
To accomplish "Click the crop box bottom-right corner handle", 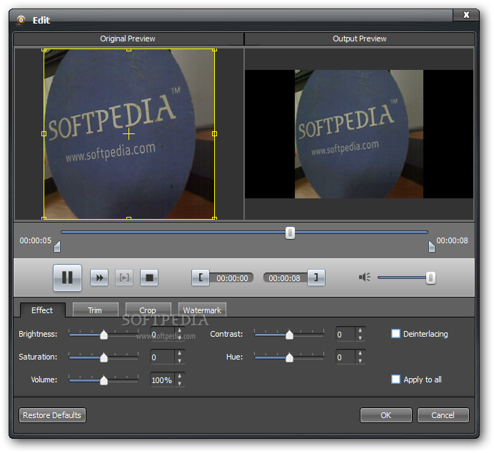I will (215, 218).
